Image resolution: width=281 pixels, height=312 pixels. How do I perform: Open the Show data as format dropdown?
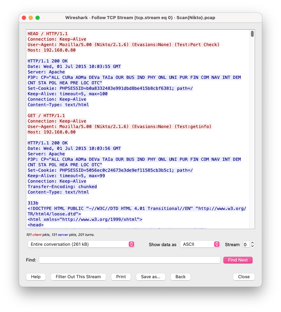click(200, 244)
